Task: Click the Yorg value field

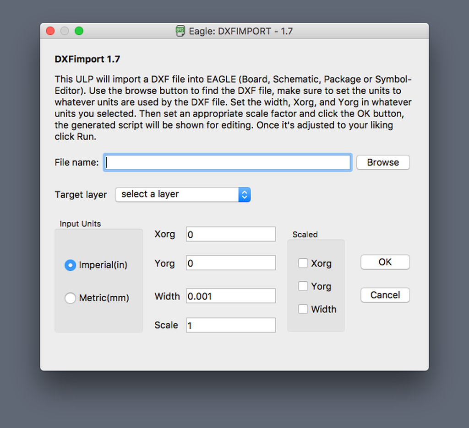Action: pos(231,263)
